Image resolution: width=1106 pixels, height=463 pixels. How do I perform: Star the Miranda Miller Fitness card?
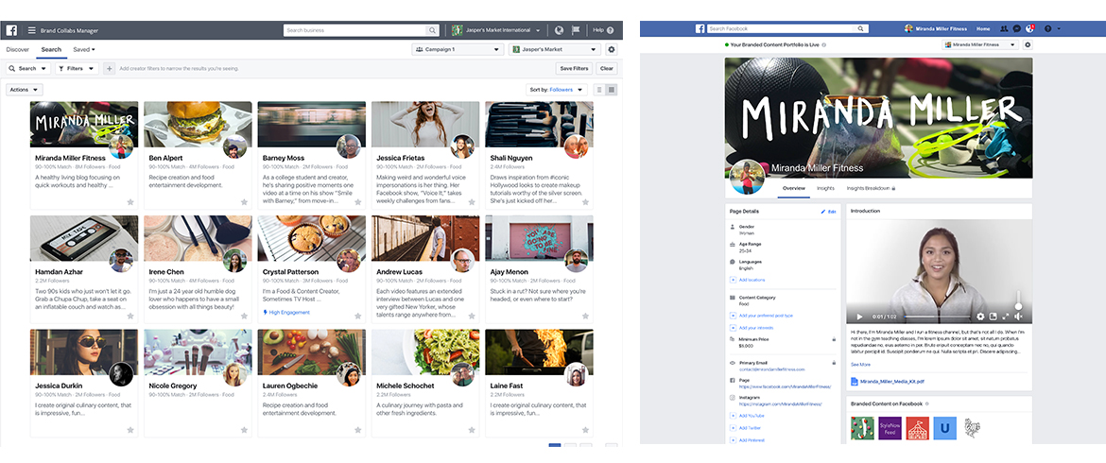pyautogui.click(x=130, y=201)
